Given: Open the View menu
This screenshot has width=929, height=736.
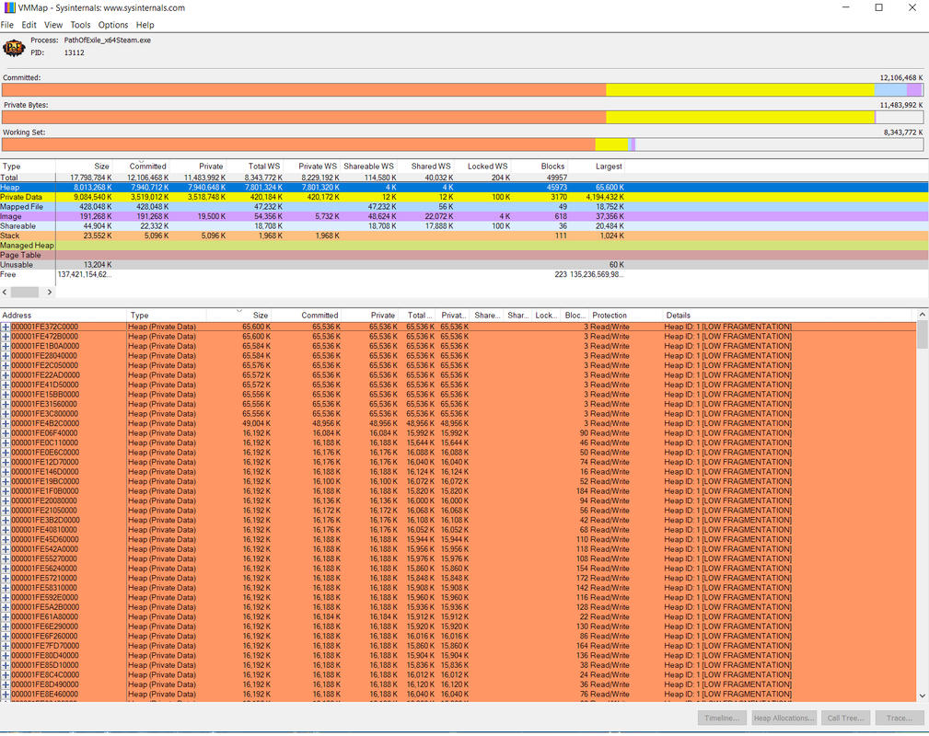Looking at the screenshot, I should tap(53, 25).
